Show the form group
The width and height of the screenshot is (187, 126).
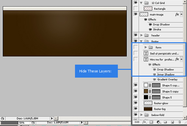(x=136, y=47)
